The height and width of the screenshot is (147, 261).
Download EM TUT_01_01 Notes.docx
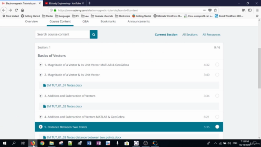[x=64, y=85]
